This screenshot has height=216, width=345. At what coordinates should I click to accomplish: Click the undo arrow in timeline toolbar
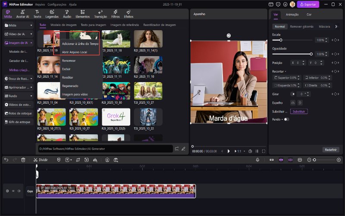6,159
